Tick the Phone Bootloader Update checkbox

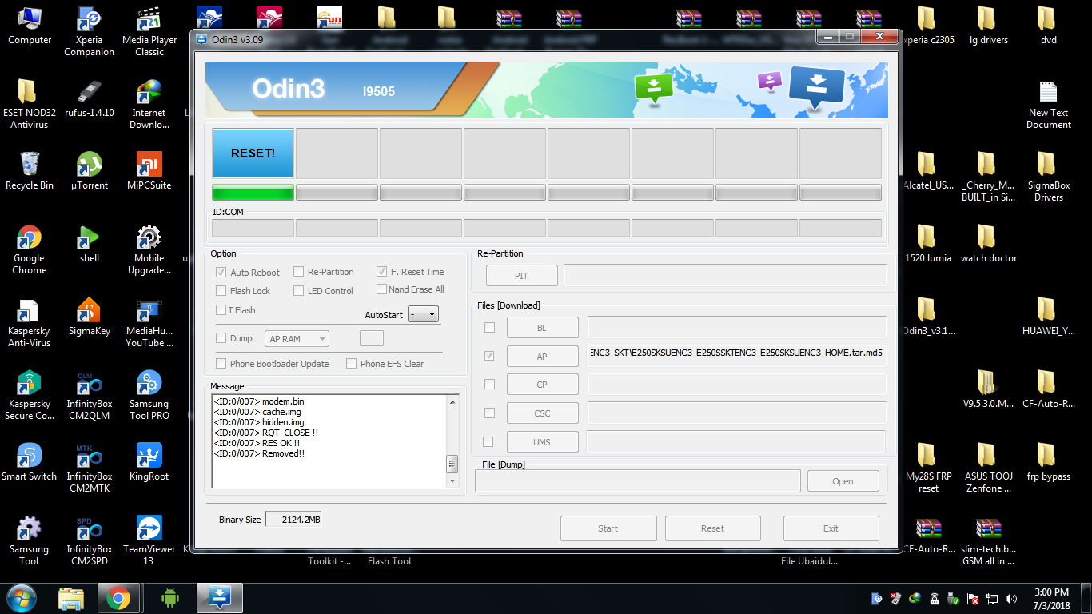pyautogui.click(x=221, y=364)
